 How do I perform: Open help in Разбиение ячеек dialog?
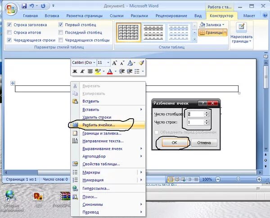[202, 103]
